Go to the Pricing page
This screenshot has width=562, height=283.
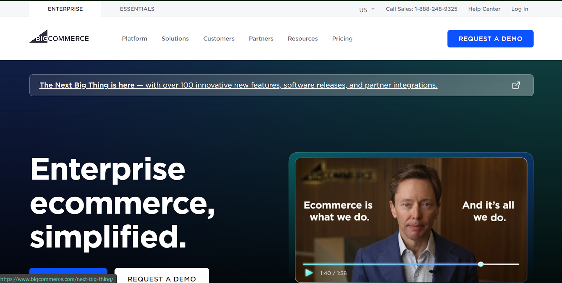tap(342, 39)
